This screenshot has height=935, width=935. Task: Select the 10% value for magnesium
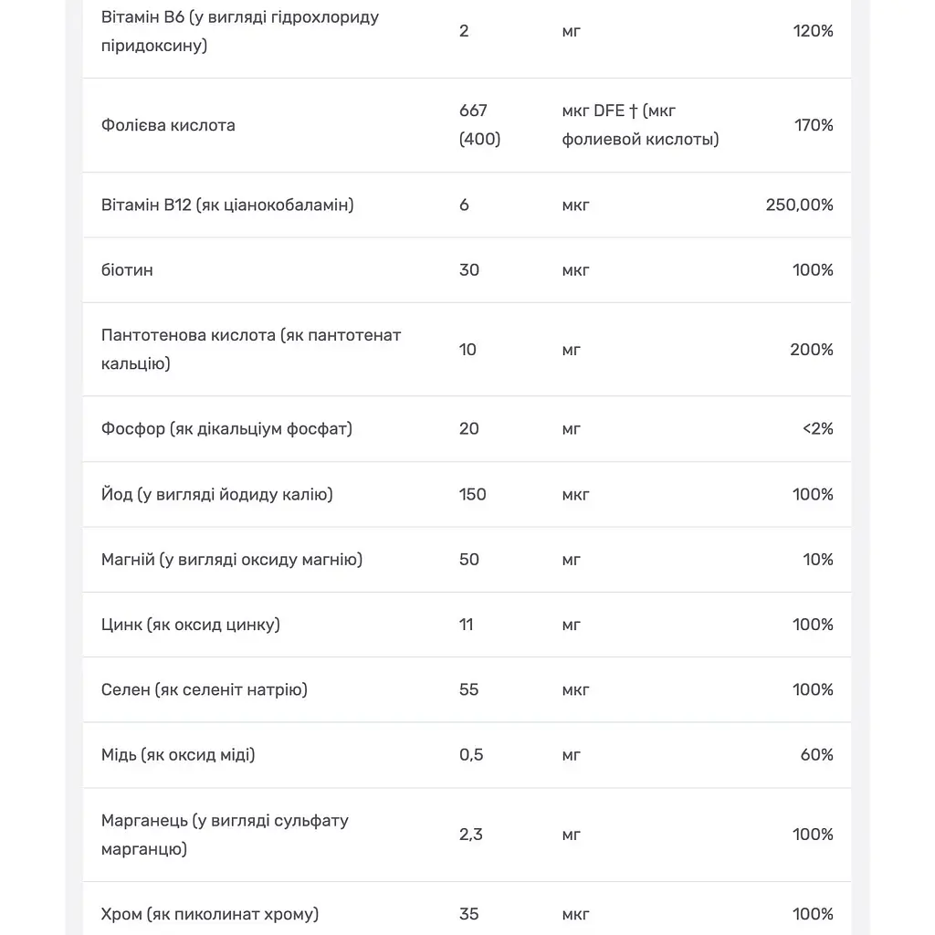click(x=817, y=560)
